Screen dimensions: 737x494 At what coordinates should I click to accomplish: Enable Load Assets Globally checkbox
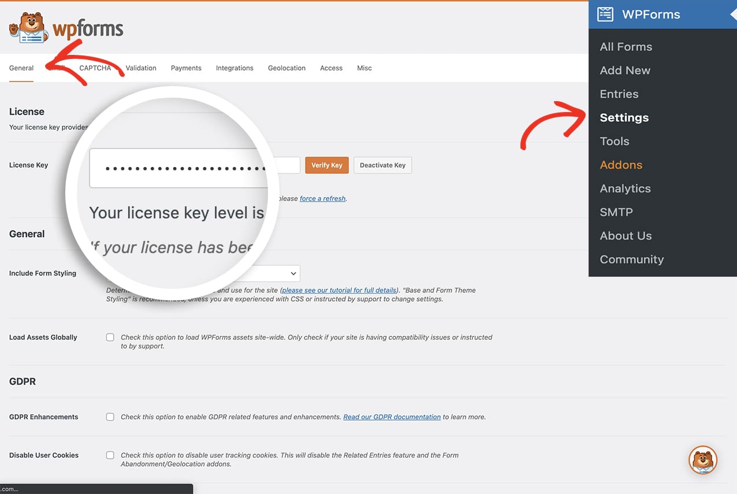(x=110, y=337)
